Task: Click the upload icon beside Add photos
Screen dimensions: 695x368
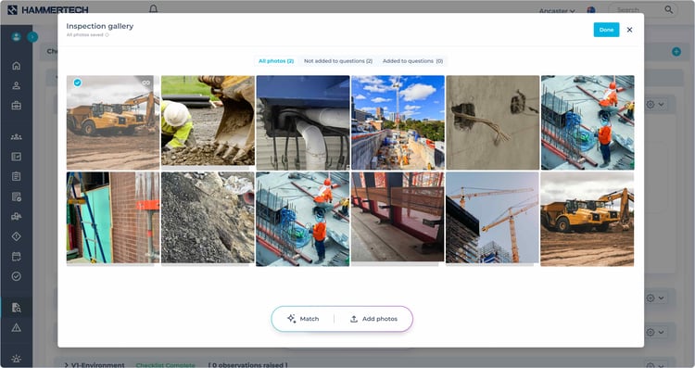Action: 354,319
